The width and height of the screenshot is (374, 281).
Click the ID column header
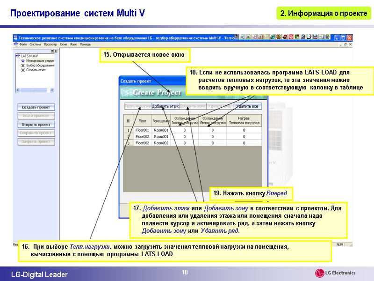pyautogui.click(x=128, y=121)
